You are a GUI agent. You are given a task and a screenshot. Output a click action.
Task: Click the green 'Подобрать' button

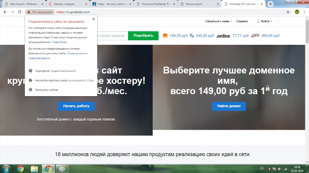[143, 36]
